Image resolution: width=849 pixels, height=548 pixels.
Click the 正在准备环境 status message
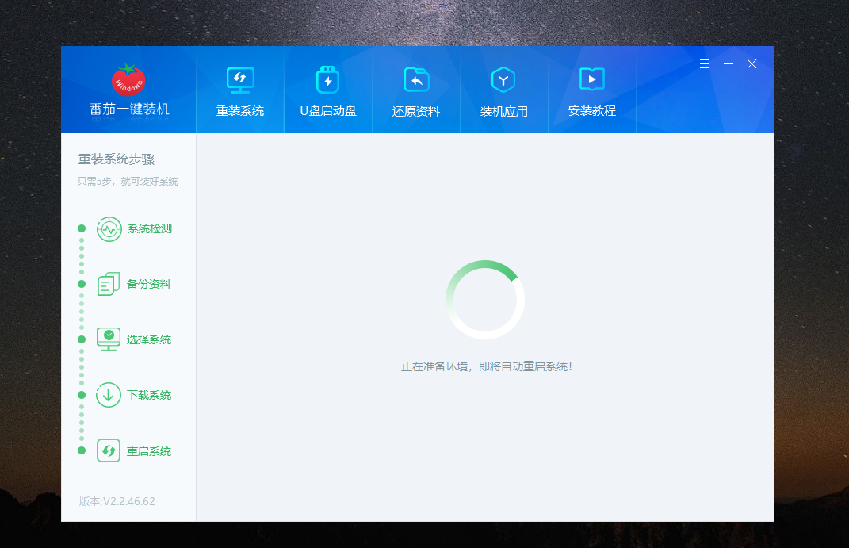point(487,366)
